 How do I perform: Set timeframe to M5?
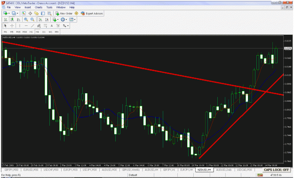click(12, 32)
